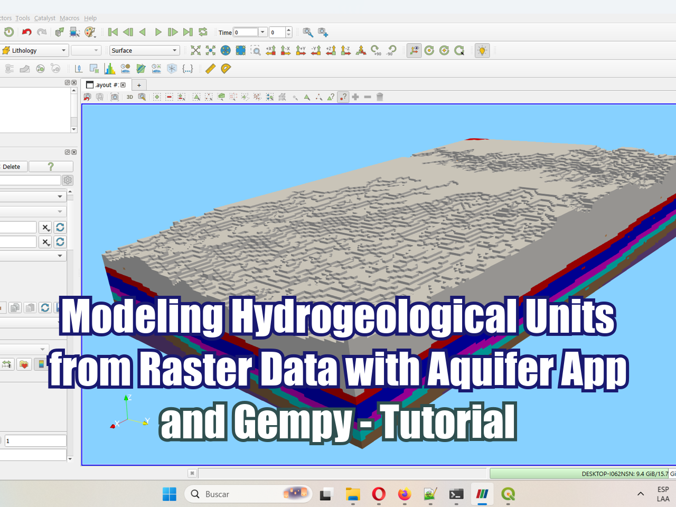Expand the Time value dropdown
676x507 pixels.
point(262,32)
